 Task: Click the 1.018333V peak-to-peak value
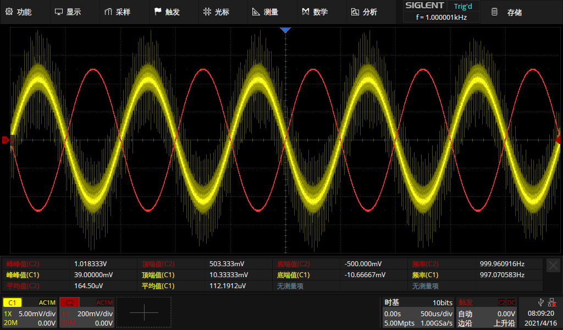(x=91, y=264)
